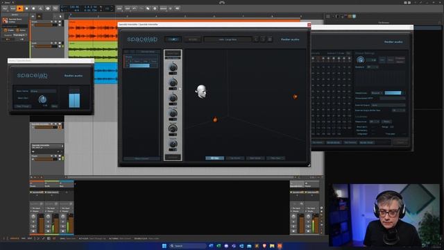444x250 pixels.
Task: Click the preset name field in Spacelab Interpreter
Action: click(228, 40)
